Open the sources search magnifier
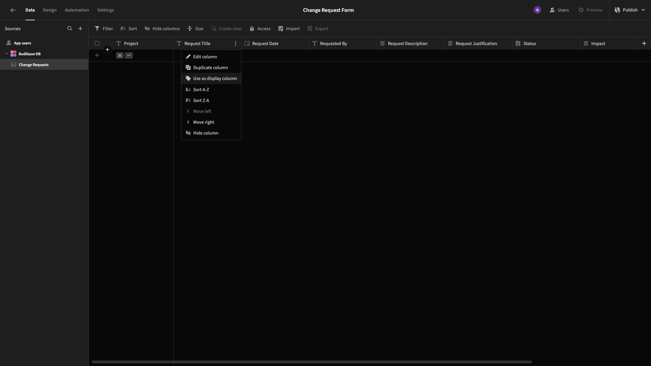651x366 pixels. (x=70, y=28)
